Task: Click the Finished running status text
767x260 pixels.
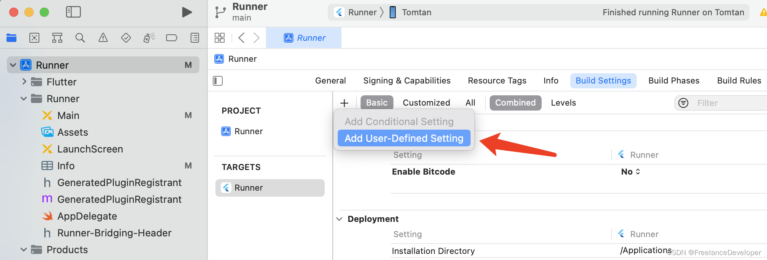Action: [x=673, y=12]
